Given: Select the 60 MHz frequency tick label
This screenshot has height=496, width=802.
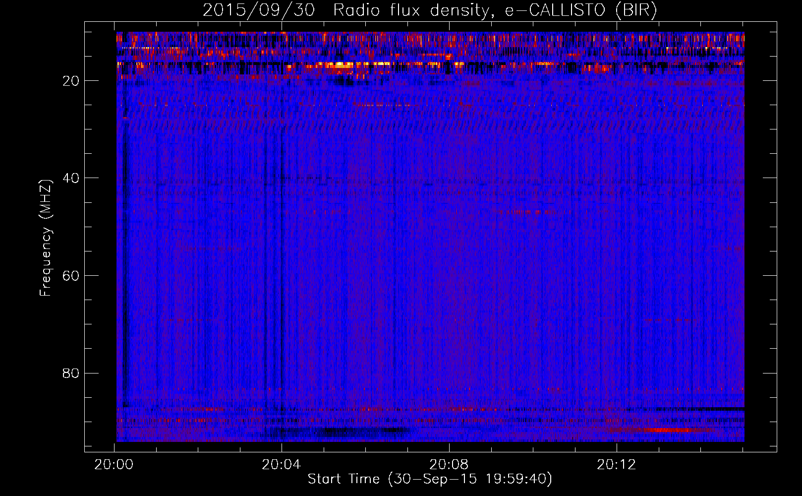Looking at the screenshot, I should coord(71,276).
